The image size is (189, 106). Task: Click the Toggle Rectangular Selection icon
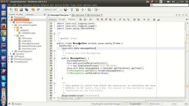[x=114, y=19]
